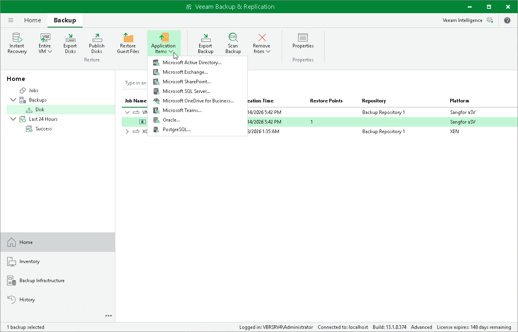The image size is (518, 332).
Task: Click the Properties ribbon icon
Action: click(303, 41)
